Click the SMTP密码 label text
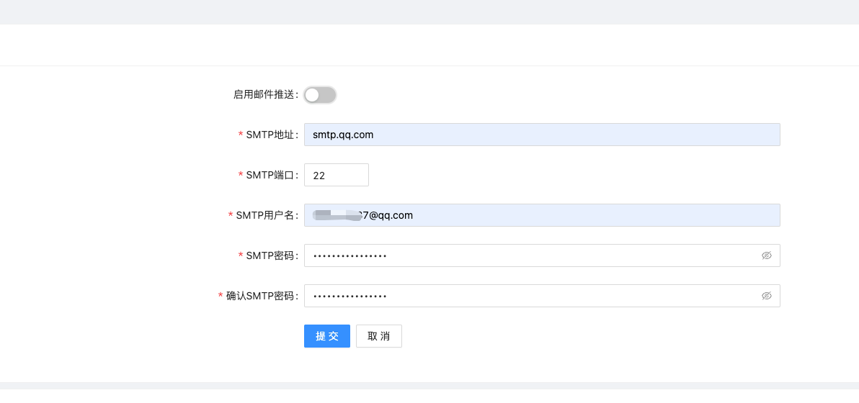 pos(272,255)
